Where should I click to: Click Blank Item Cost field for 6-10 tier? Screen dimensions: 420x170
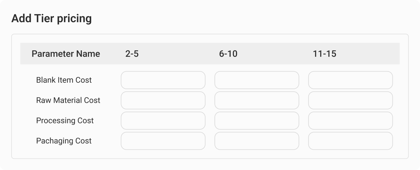tap(257, 80)
